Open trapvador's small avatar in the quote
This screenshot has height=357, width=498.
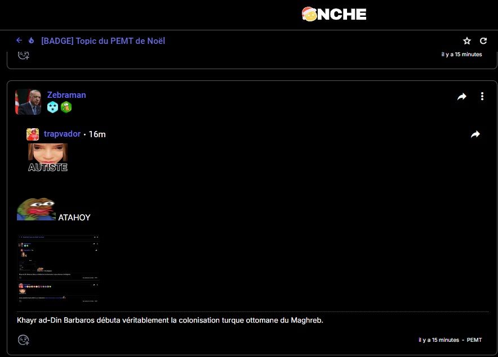tap(33, 134)
